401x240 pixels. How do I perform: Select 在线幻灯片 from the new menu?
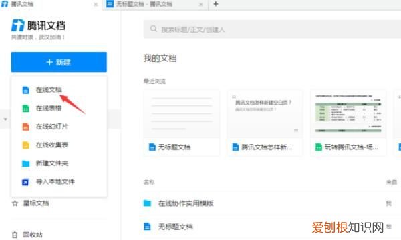(x=52, y=127)
